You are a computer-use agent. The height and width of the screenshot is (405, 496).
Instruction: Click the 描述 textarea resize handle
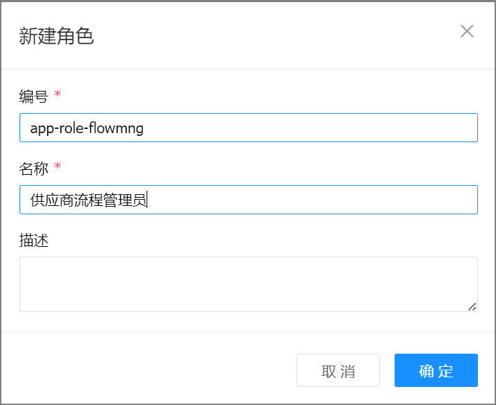coord(472,306)
